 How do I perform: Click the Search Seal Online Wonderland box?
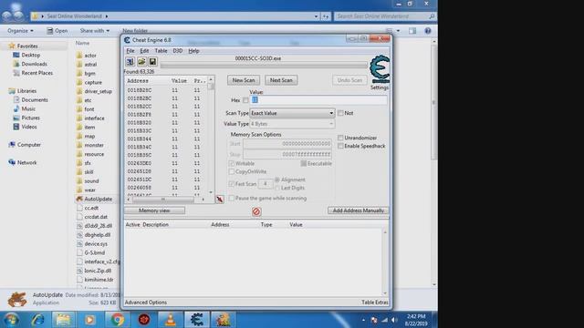pos(385,16)
